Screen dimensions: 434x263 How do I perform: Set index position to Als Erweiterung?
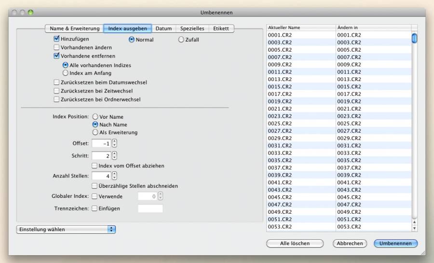tap(95, 132)
